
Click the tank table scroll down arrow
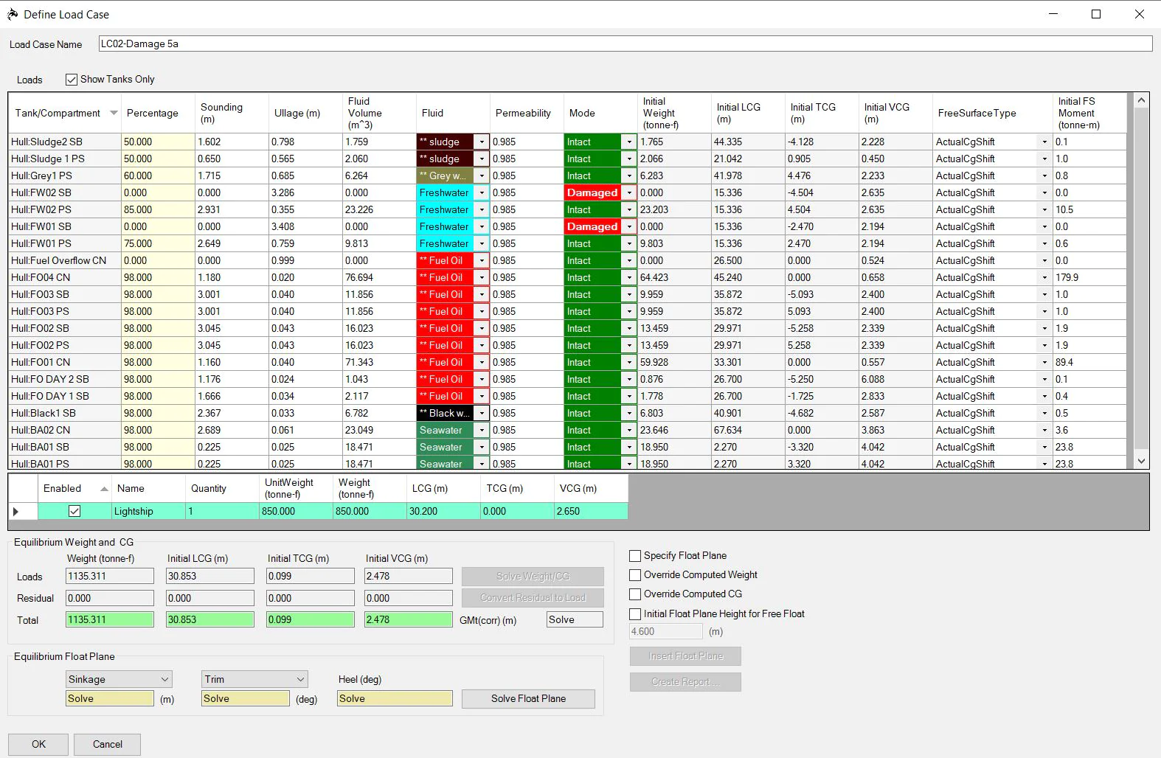pos(1141,461)
